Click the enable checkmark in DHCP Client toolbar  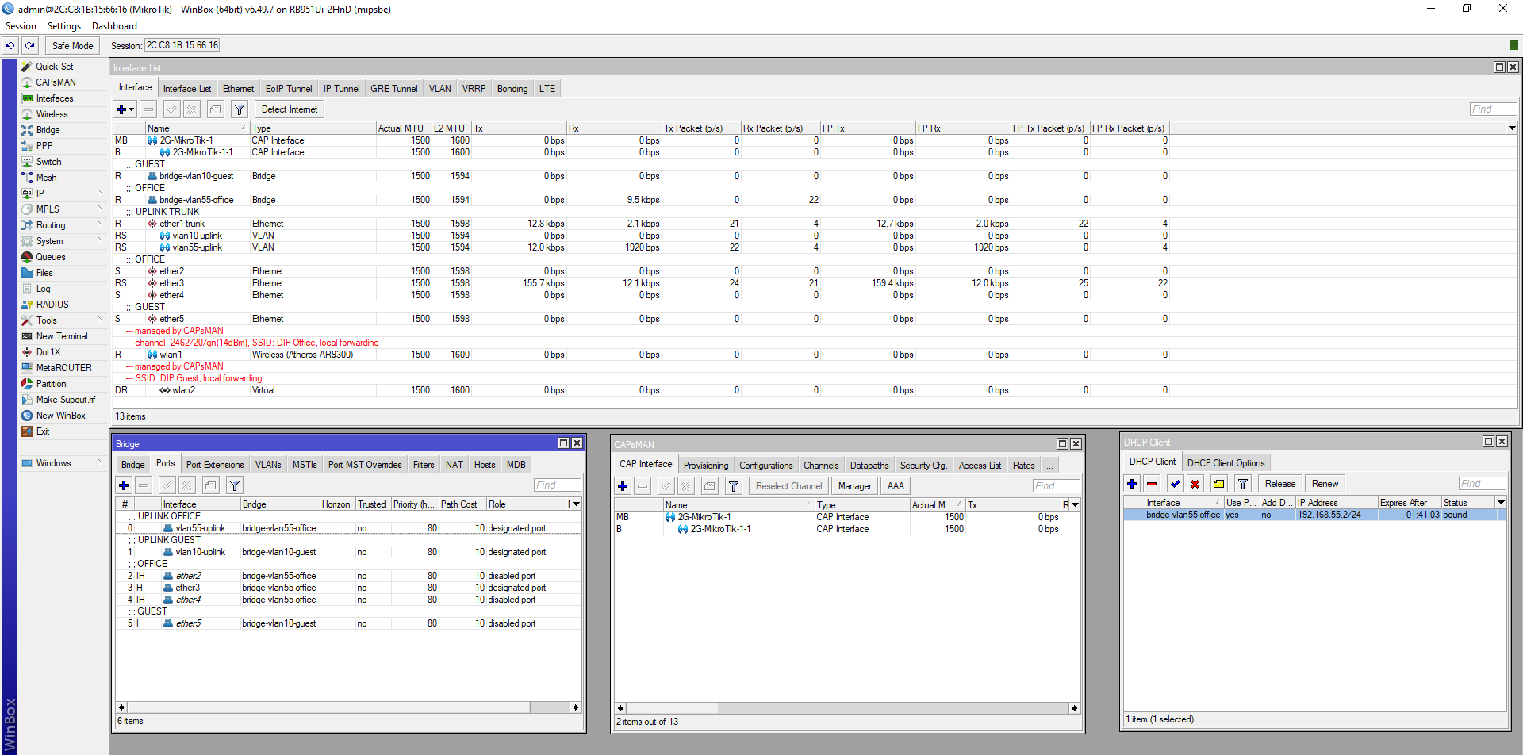pyautogui.click(x=1175, y=484)
